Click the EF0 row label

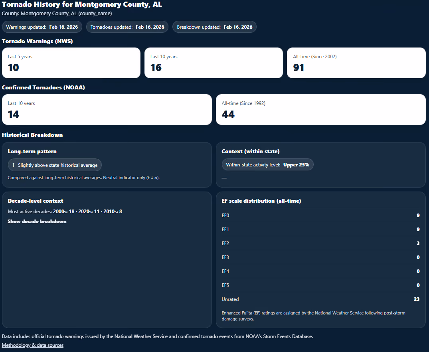coord(225,216)
